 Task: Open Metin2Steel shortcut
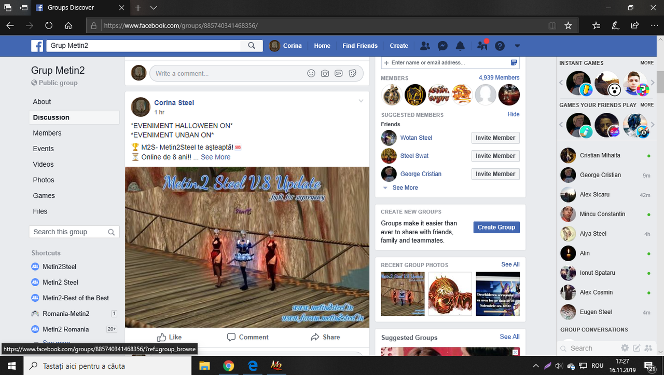click(x=60, y=266)
